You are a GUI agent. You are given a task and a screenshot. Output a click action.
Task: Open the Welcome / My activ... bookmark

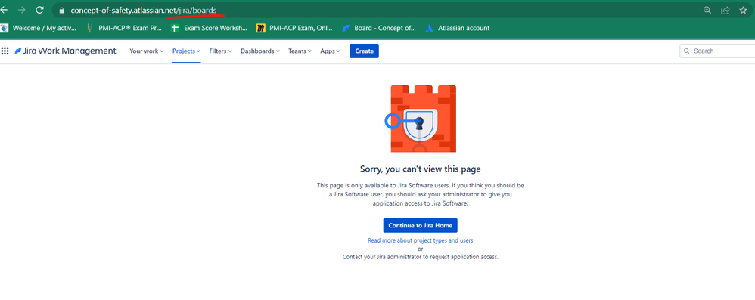pyautogui.click(x=39, y=28)
